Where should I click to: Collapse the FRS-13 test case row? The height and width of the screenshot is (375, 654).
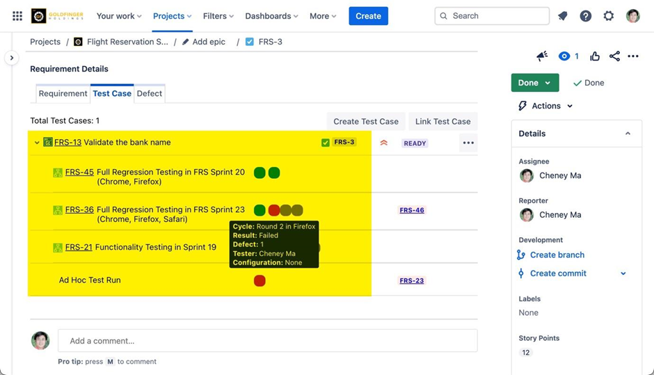click(x=37, y=143)
